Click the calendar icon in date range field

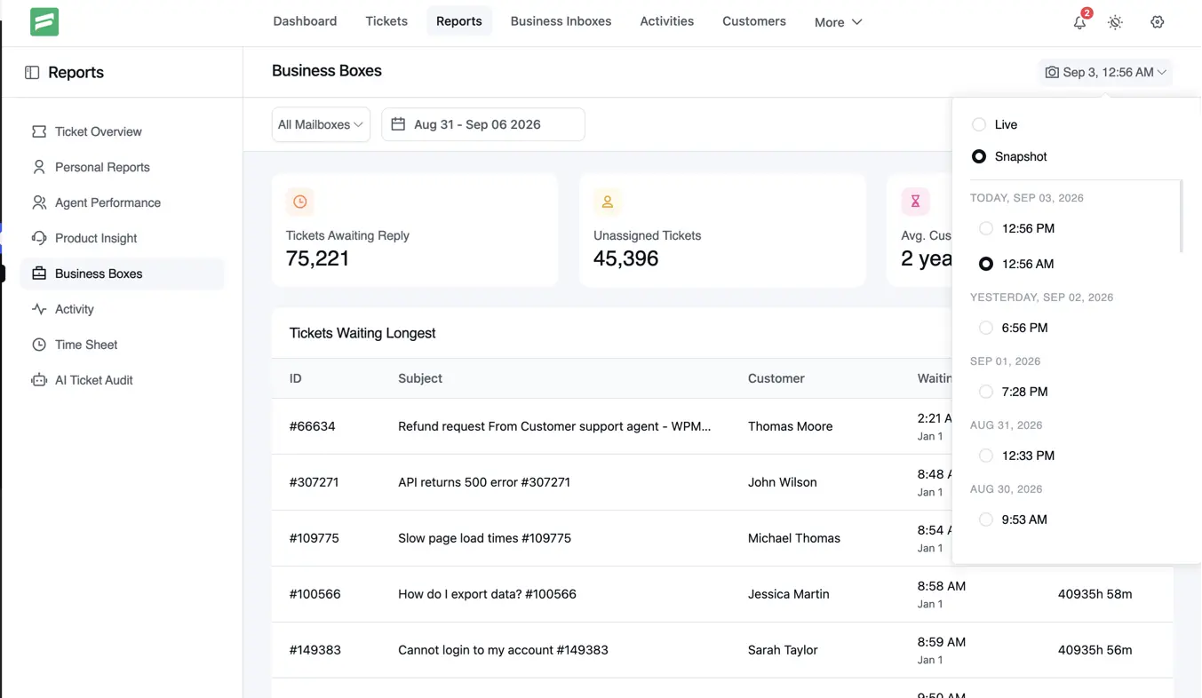tap(398, 124)
